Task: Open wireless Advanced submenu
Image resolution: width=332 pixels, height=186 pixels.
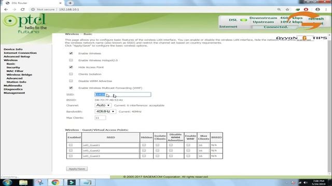Action: click(x=15, y=78)
